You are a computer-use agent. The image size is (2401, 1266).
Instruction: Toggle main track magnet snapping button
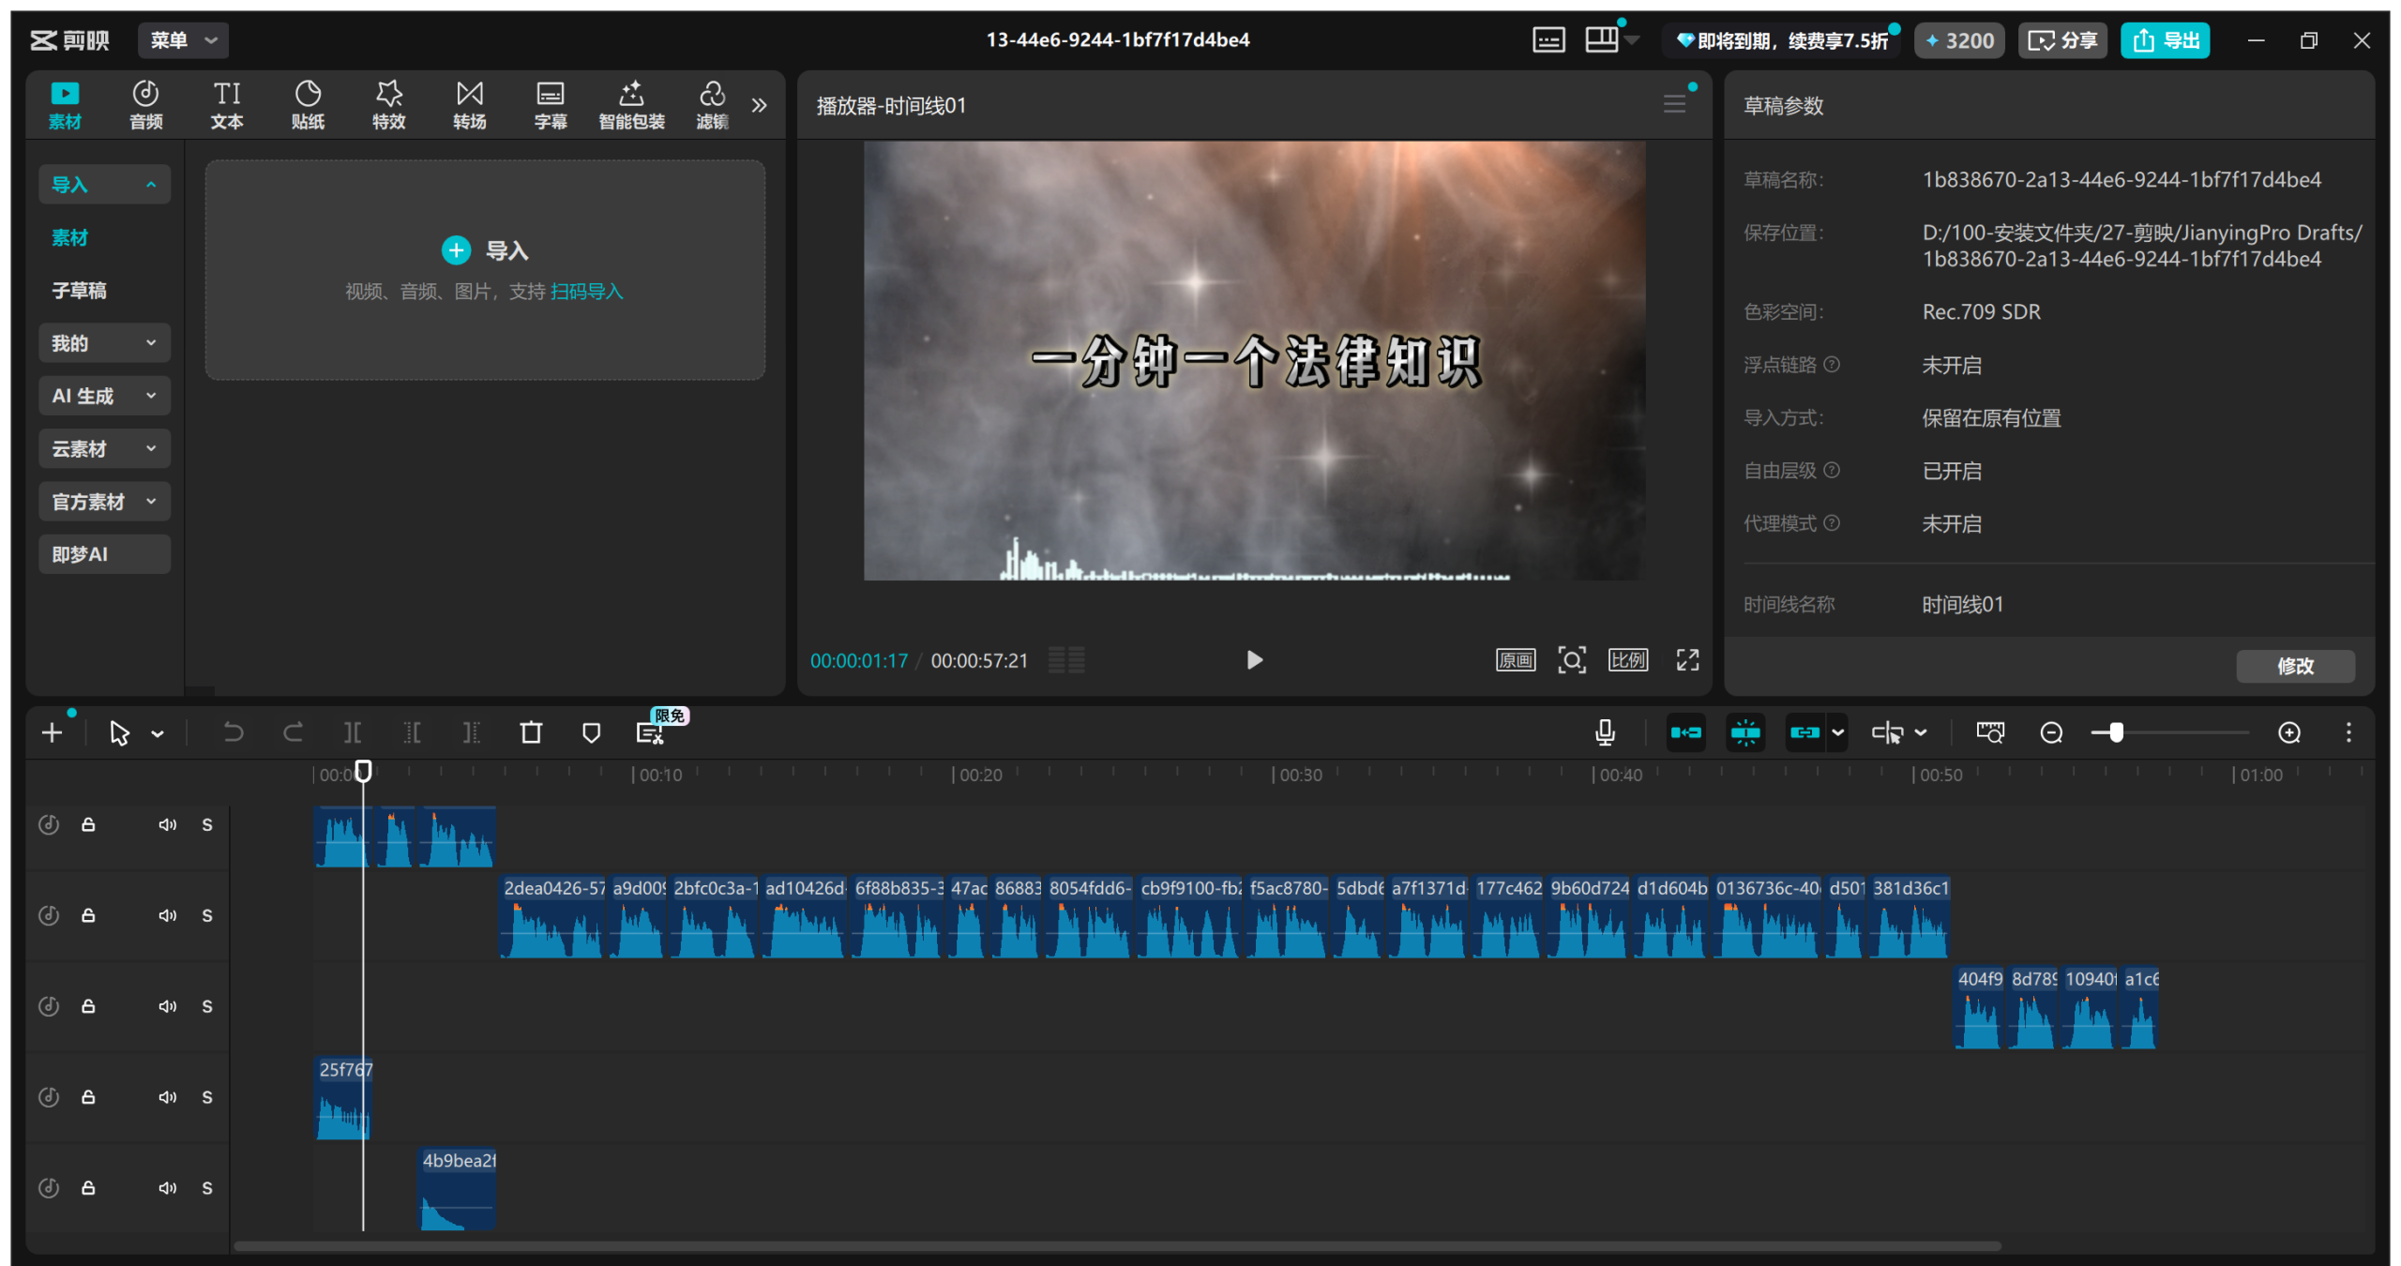click(1685, 732)
